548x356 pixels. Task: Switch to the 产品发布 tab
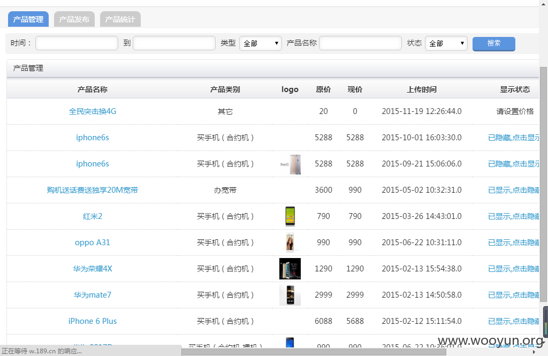[x=74, y=19]
